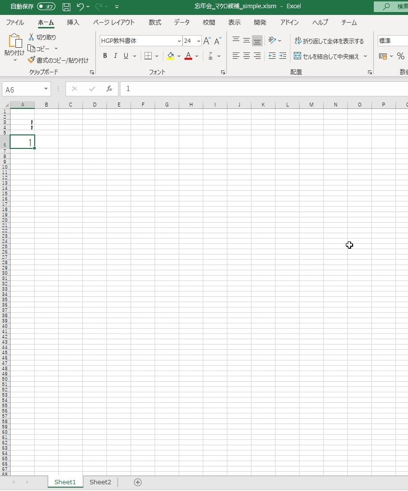Open Customize Quick Access Toolbar menu
This screenshot has width=408, height=491.
coord(117,7)
